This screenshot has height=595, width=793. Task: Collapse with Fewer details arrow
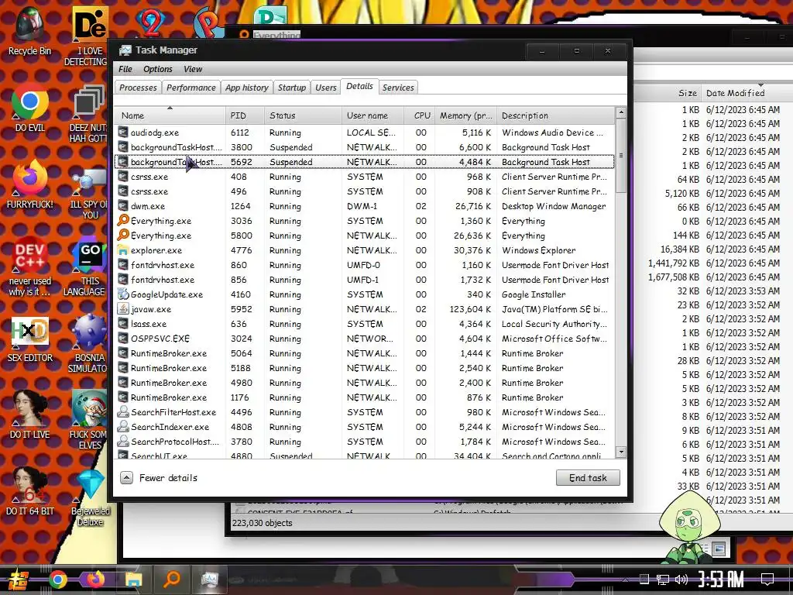126,477
